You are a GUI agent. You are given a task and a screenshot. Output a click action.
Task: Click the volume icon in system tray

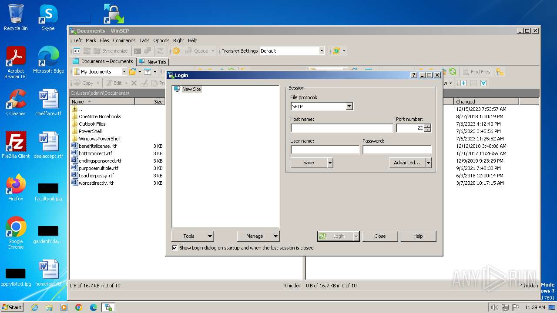494,307
